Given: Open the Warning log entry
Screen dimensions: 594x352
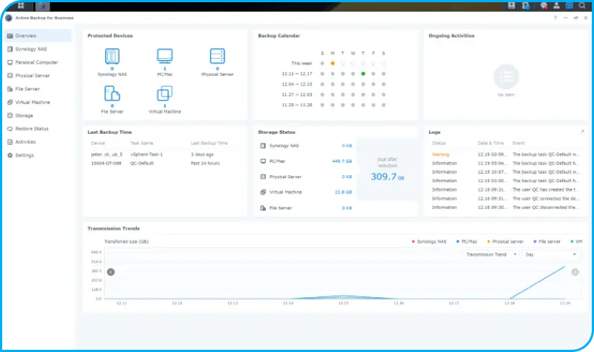Looking at the screenshot, I should [506, 154].
